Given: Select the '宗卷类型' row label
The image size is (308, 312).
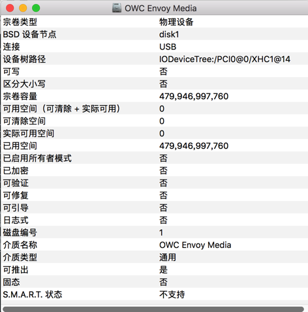Looking at the screenshot, I should (20, 22).
